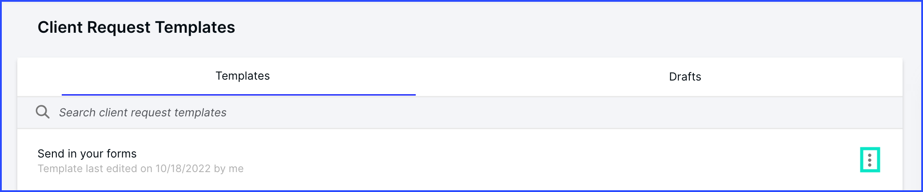
Task: Select the Send in your forms title
Action: pyautogui.click(x=87, y=154)
